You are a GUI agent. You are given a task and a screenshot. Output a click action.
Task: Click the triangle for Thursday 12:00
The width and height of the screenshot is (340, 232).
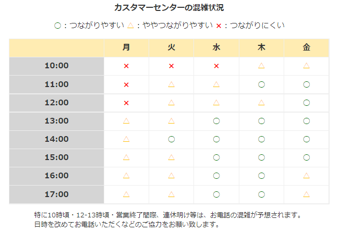(x=261, y=102)
